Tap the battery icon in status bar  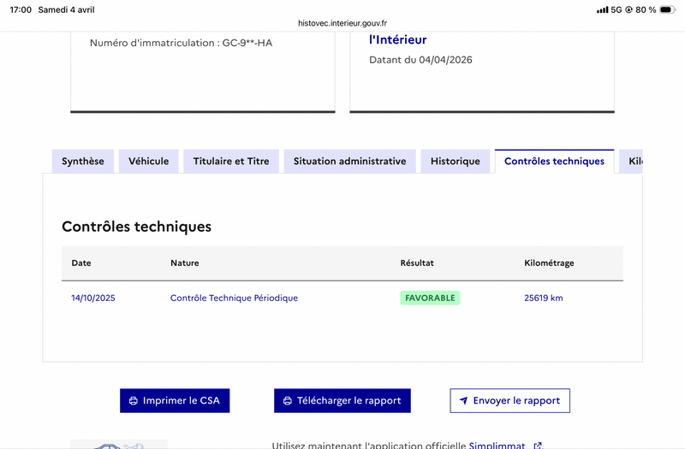click(x=669, y=9)
